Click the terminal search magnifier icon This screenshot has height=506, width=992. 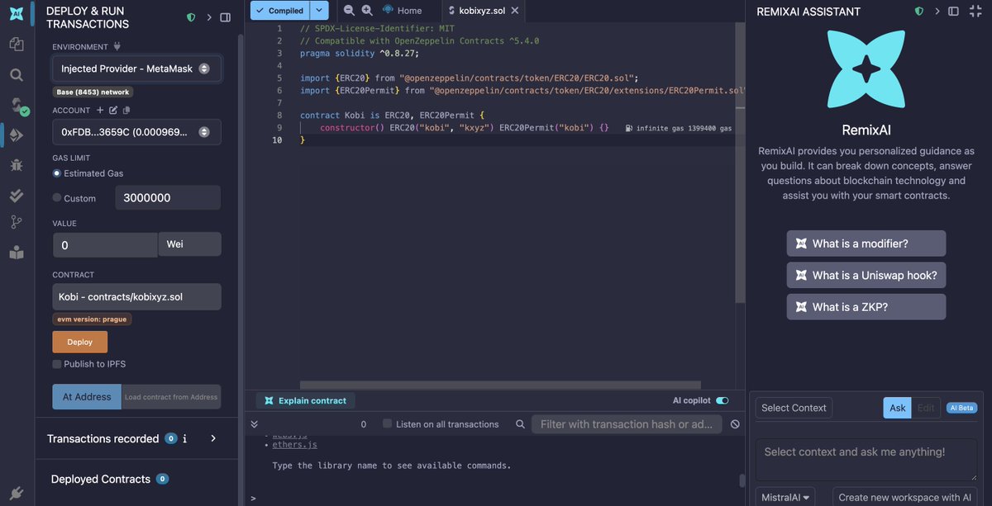point(520,424)
